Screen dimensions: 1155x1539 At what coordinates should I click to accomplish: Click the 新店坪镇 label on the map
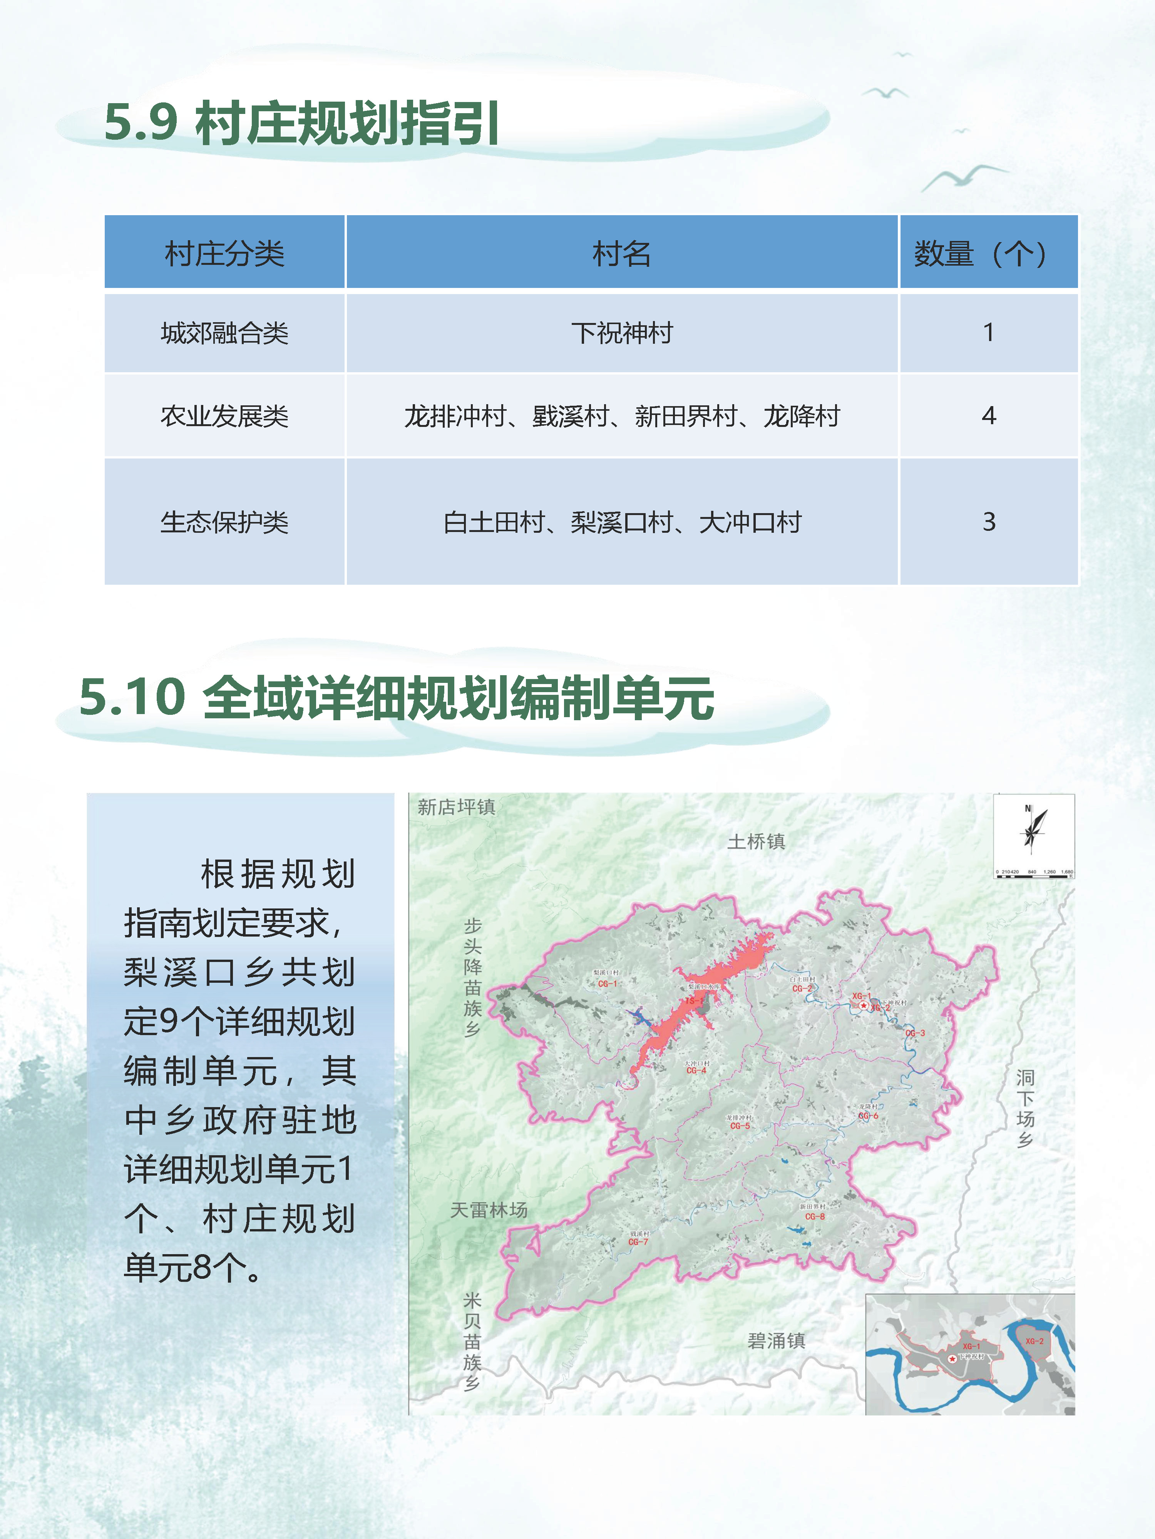457,807
